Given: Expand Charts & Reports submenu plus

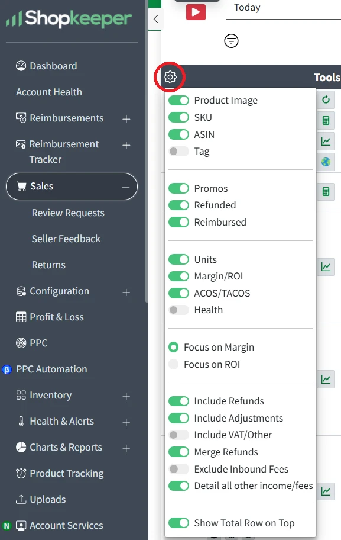Looking at the screenshot, I should point(126,449).
